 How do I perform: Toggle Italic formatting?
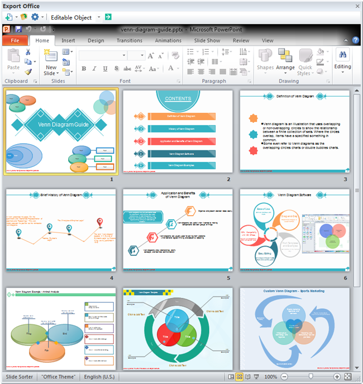pos(94,69)
